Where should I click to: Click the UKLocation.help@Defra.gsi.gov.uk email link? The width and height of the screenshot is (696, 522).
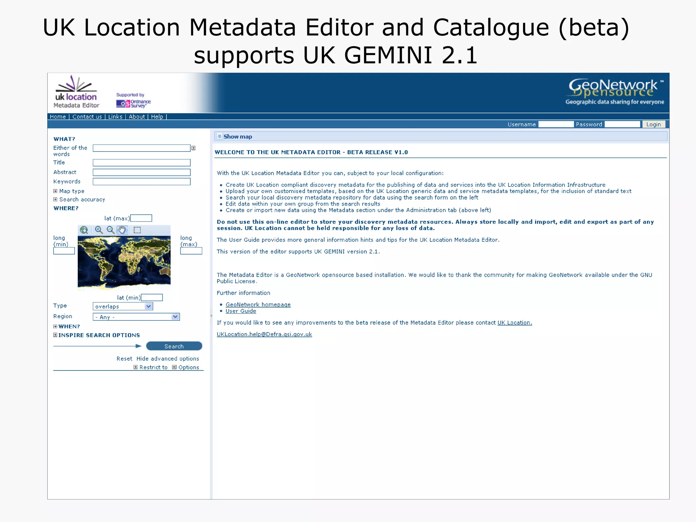tap(264, 334)
